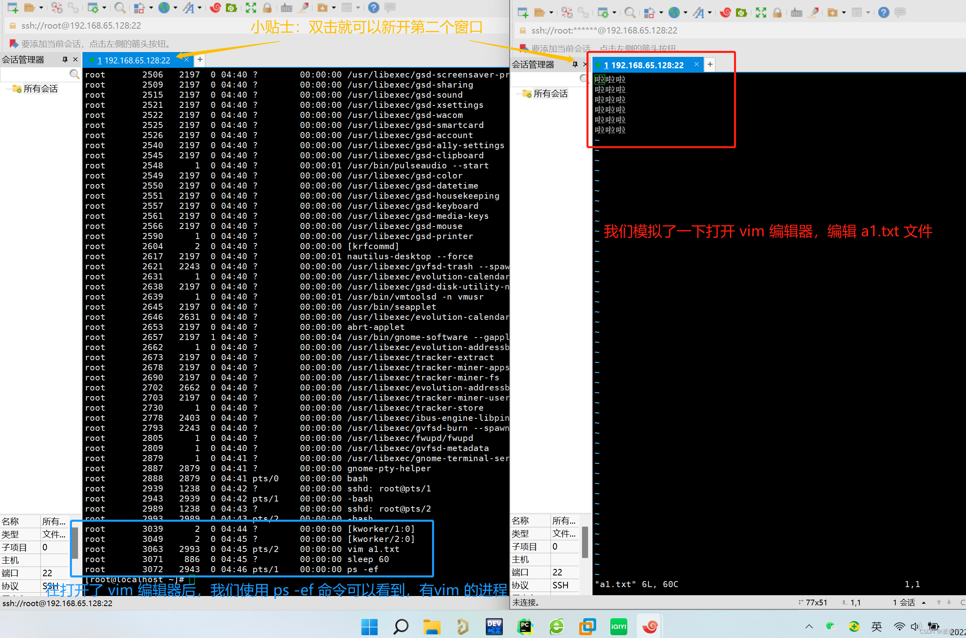
Task: Click the Find toolbar icon
Action: (119, 7)
